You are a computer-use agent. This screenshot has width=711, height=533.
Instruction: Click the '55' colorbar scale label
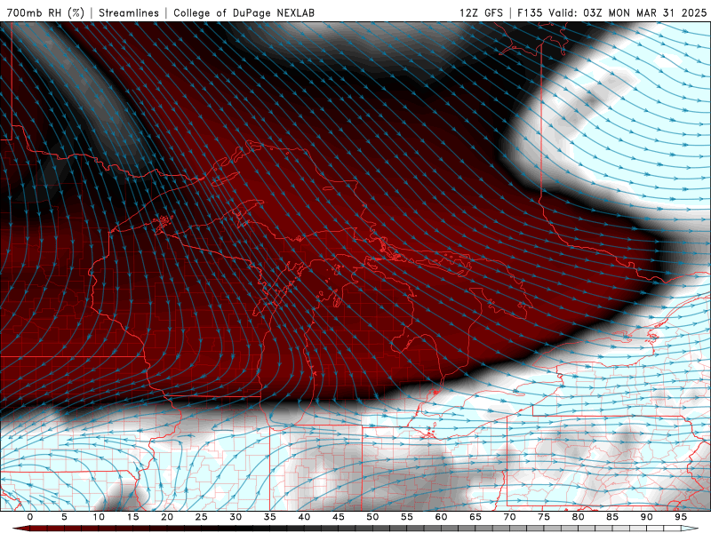click(407, 517)
